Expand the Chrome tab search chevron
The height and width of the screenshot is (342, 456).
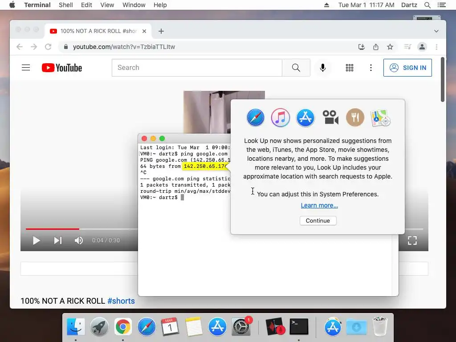pyautogui.click(x=436, y=31)
